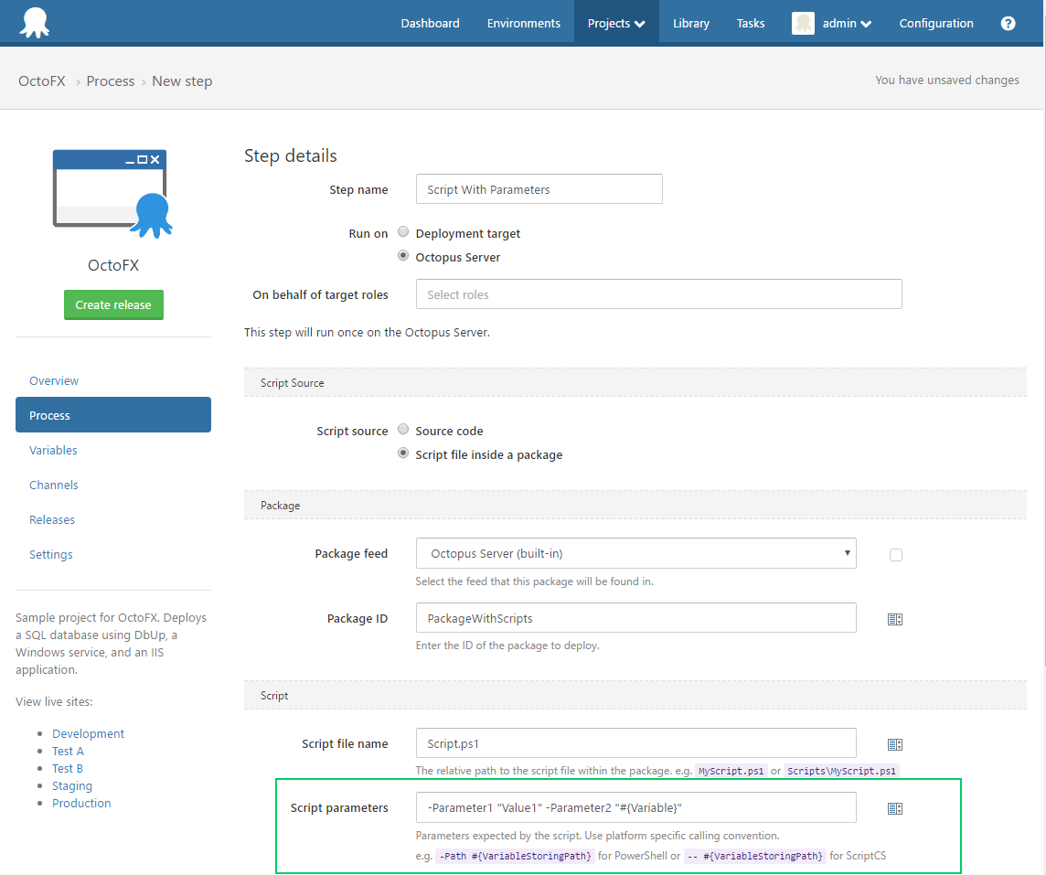This screenshot has height=875, width=1046.
Task: Go to the Environments page
Action: pos(523,24)
